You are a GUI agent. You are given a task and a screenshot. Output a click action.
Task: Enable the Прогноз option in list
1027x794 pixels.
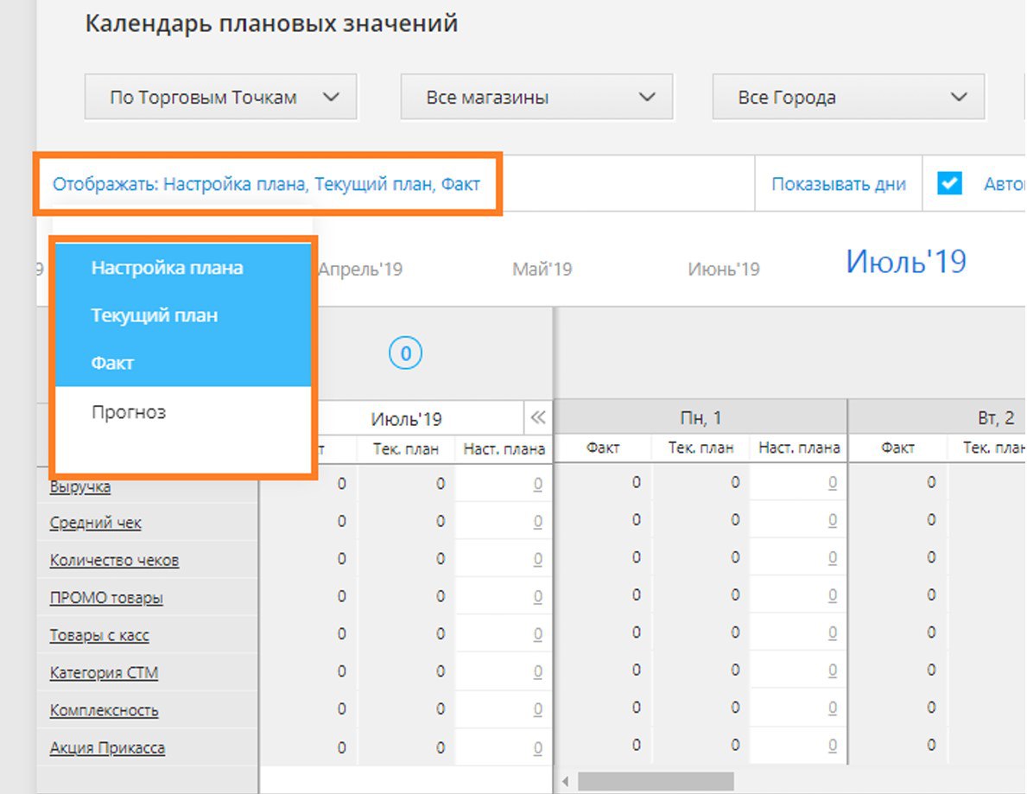coord(129,412)
